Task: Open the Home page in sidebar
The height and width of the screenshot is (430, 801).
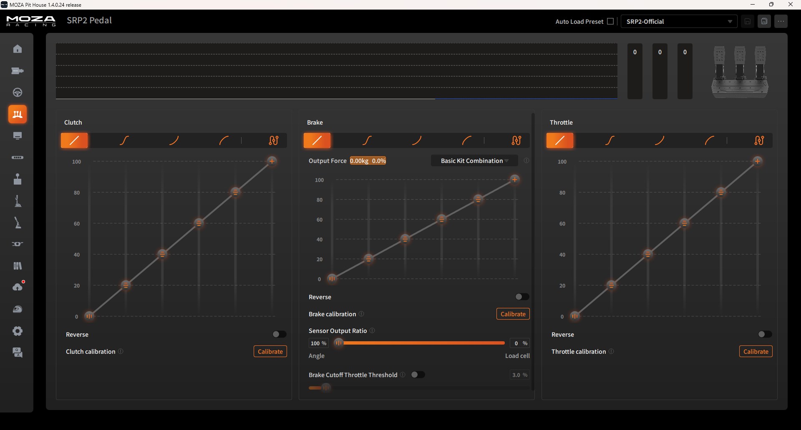Action: pyautogui.click(x=18, y=49)
